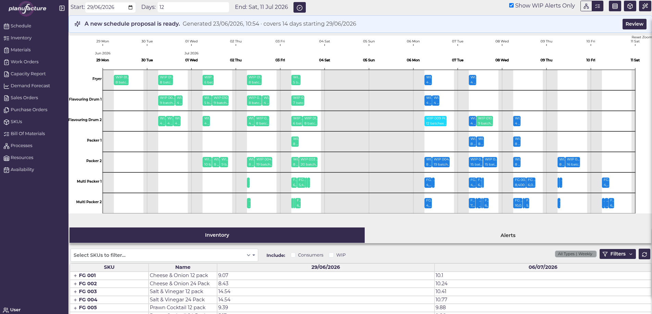Open Resources icon in sidebar
The width and height of the screenshot is (652, 314).
tap(7, 158)
